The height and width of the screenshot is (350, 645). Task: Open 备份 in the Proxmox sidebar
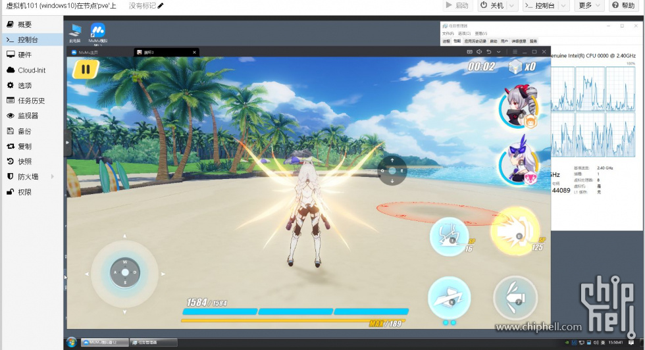click(x=32, y=131)
